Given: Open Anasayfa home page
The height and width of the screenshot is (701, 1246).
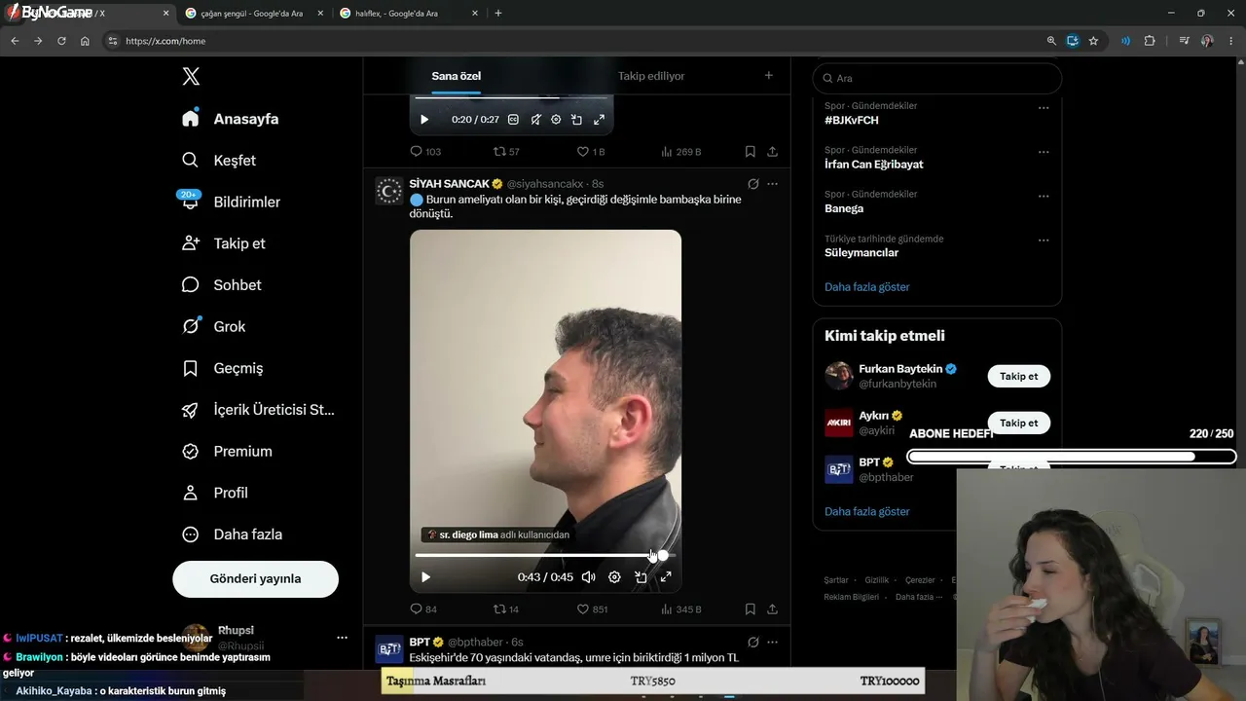Looking at the screenshot, I should pos(230,119).
